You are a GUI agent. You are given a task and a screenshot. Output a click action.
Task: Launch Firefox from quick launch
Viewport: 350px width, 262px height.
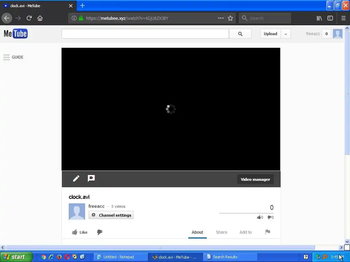[59, 257]
